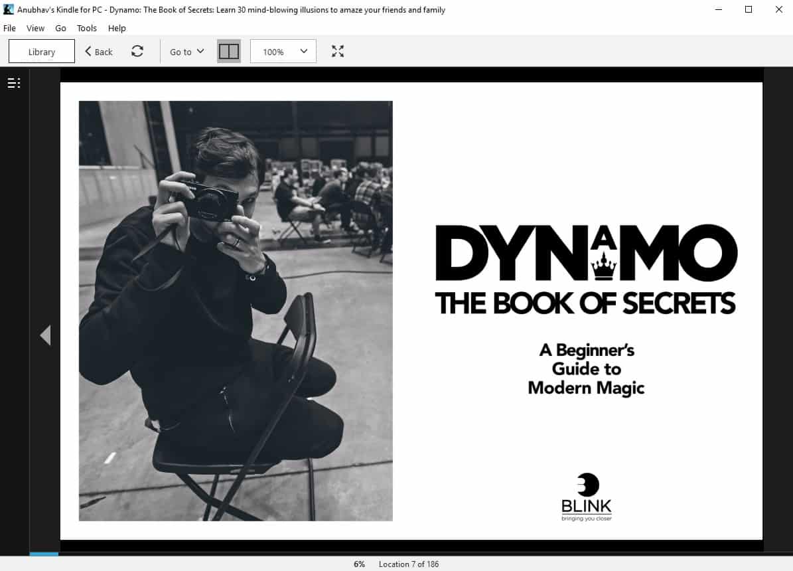Screen dimensions: 793x571
Task: Return to the Library
Action: point(41,50)
